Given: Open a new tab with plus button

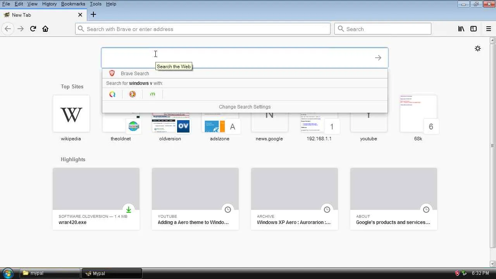Looking at the screenshot, I should pos(93,15).
